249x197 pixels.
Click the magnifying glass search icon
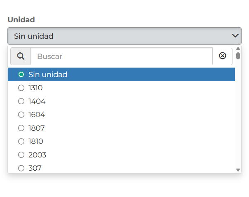tap(21, 56)
